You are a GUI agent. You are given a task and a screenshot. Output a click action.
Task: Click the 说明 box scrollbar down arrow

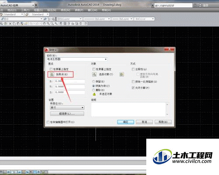167,115
